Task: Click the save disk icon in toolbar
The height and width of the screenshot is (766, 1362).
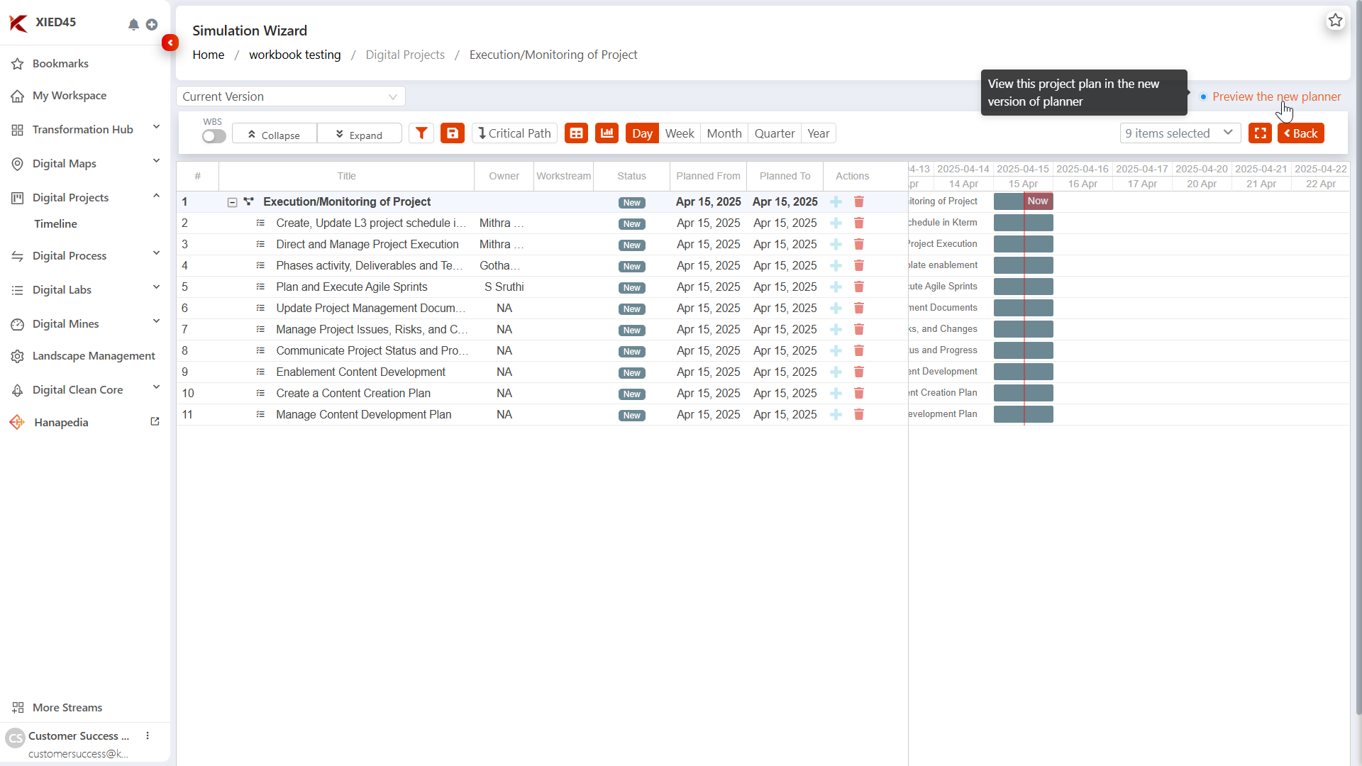Action: point(453,133)
